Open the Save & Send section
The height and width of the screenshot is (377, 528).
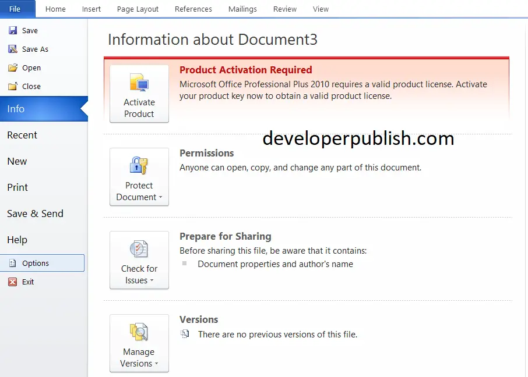click(x=35, y=214)
